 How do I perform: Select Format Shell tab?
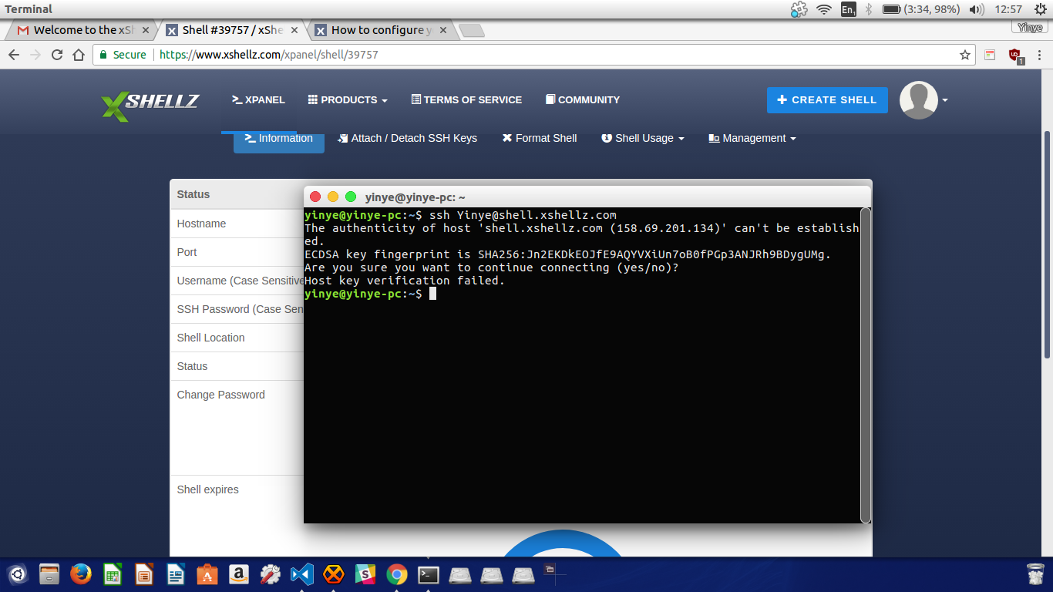[x=540, y=139]
